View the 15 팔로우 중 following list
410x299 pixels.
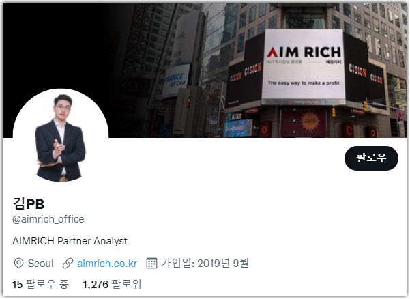40,285
